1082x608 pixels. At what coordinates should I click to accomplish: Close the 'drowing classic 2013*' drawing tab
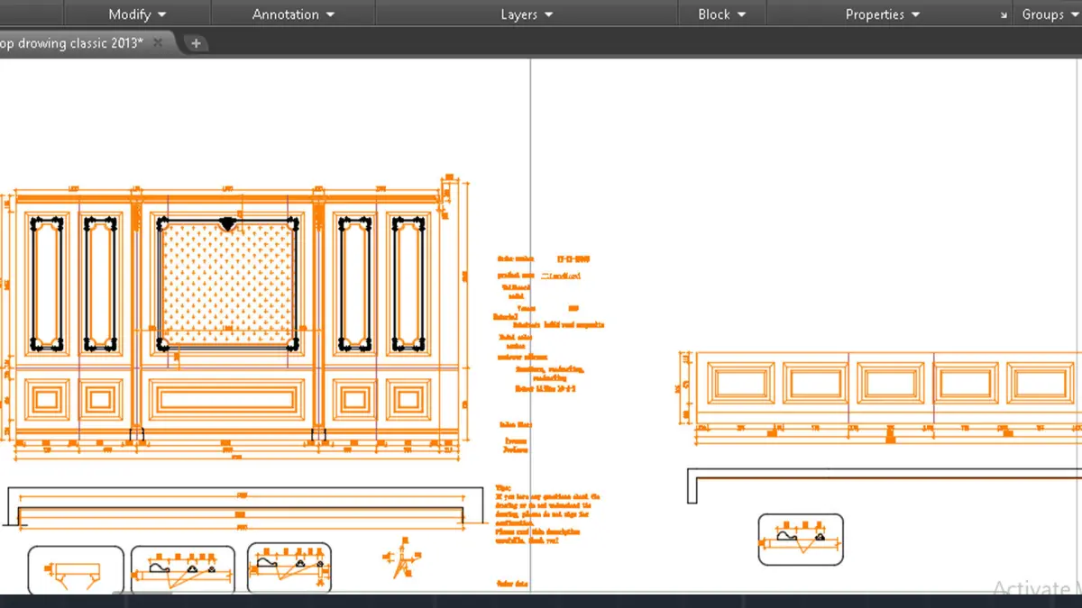(160, 43)
